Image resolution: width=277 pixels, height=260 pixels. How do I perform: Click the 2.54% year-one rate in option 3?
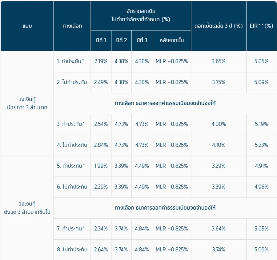pyautogui.click(x=101, y=124)
